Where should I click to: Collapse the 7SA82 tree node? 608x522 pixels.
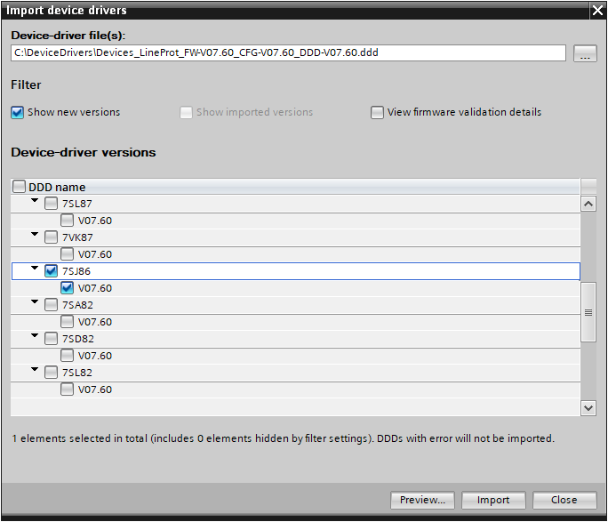pyautogui.click(x=35, y=301)
